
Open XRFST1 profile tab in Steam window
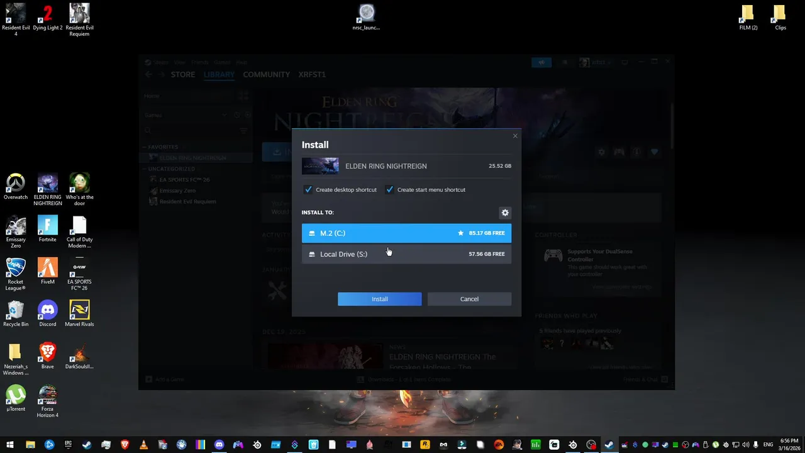click(x=312, y=74)
